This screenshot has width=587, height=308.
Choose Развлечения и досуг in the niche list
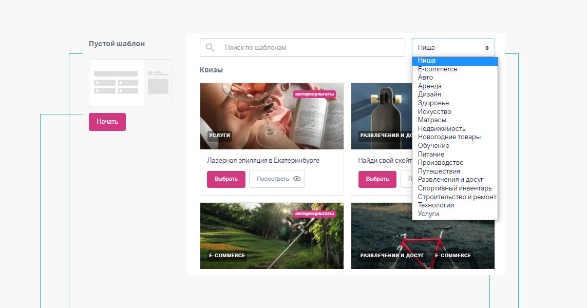point(455,180)
